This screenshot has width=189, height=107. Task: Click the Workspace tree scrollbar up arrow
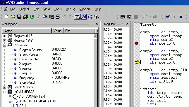pos(95,36)
